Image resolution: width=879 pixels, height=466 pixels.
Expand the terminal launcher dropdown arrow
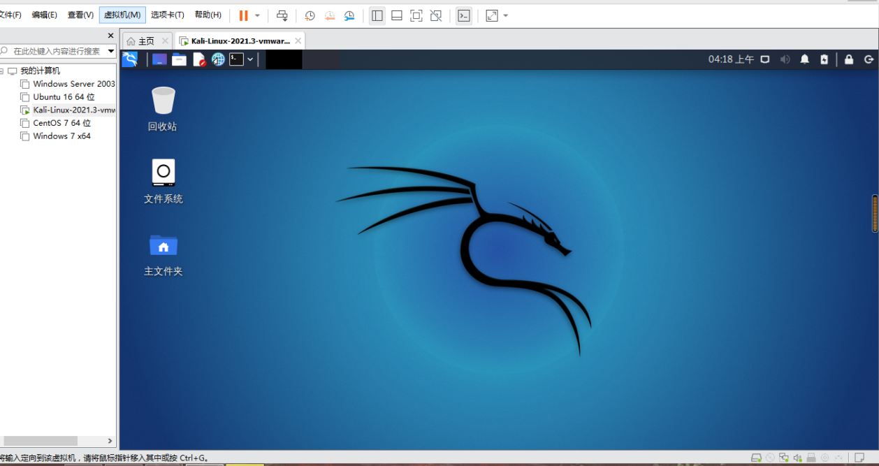click(x=250, y=59)
